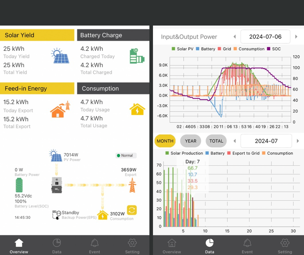Open the 2024-07 month picker

click(266, 141)
